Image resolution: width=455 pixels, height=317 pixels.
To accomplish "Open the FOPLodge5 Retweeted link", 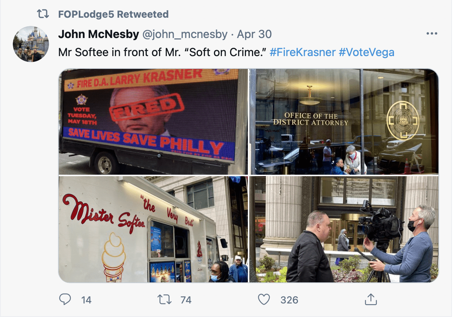I will pos(113,14).
